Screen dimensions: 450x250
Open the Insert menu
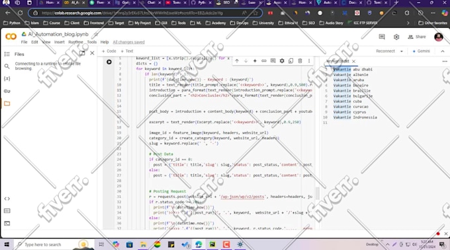pyautogui.click(x=60, y=42)
